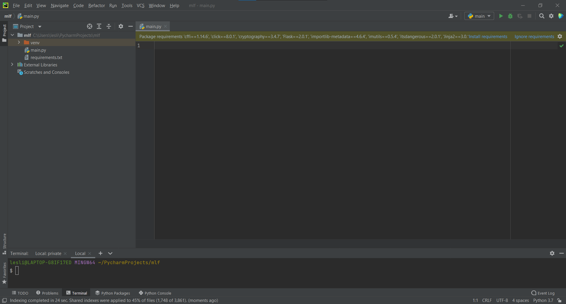This screenshot has height=304, width=566.
Task: Hide the Terminal panel with the minus icon
Action: (x=562, y=253)
